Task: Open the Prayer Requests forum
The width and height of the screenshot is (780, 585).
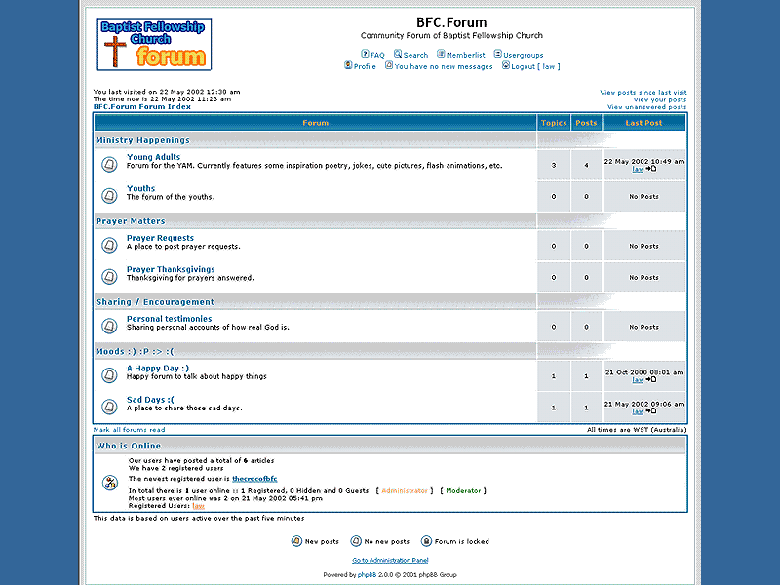Action: 160,238
